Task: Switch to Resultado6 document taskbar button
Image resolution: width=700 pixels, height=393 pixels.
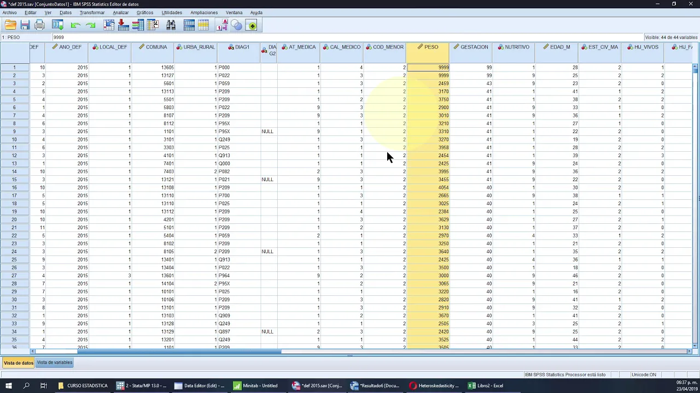Action: (375, 385)
